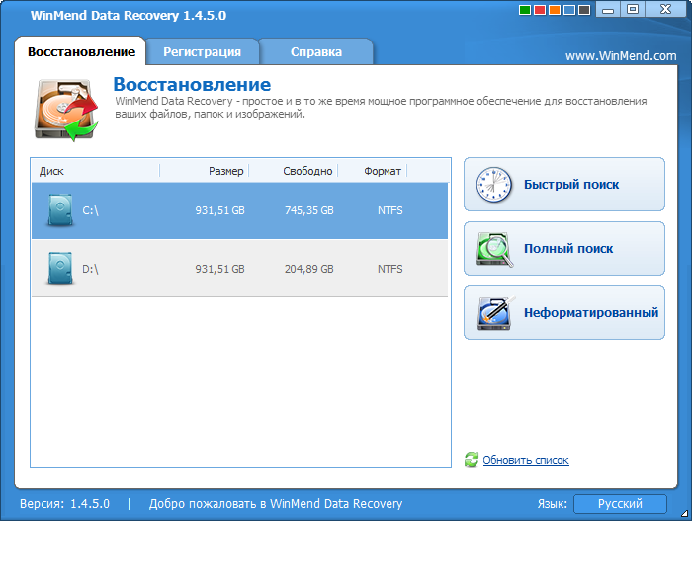The width and height of the screenshot is (692, 570).
Task: Close the WinMend Data Recovery window
Action: 665,9
